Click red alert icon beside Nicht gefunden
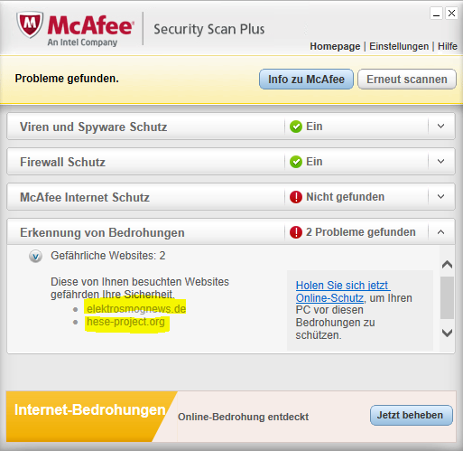463x451 pixels. click(x=296, y=197)
